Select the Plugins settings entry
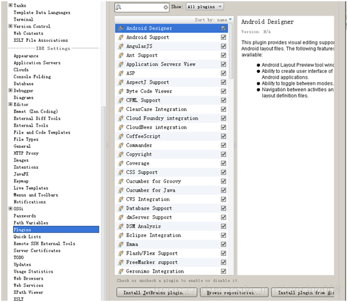Viewport: 348px width, 302px height. pyautogui.click(x=56, y=230)
